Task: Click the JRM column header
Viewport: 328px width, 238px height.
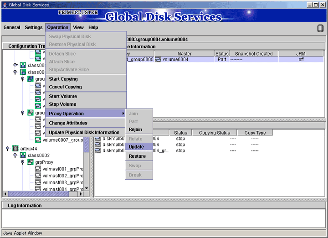Action: point(301,54)
